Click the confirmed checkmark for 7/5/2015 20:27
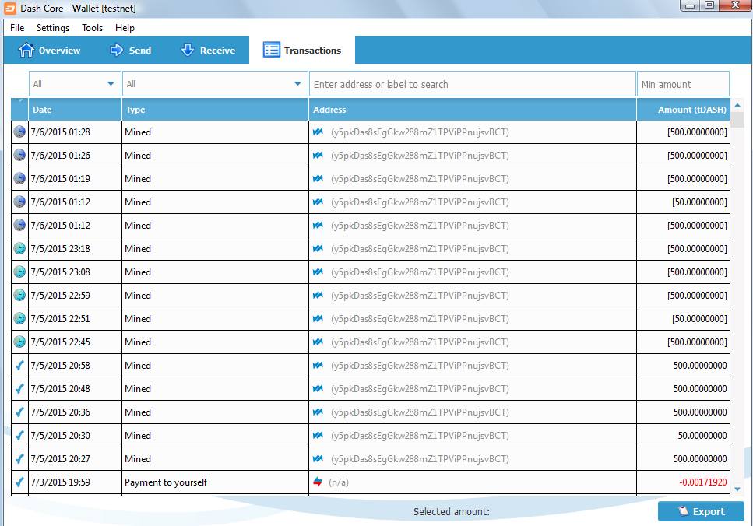 tap(19, 458)
